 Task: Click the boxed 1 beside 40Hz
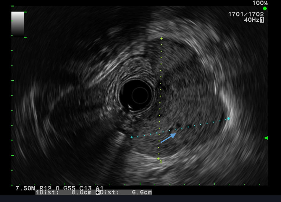262,20
